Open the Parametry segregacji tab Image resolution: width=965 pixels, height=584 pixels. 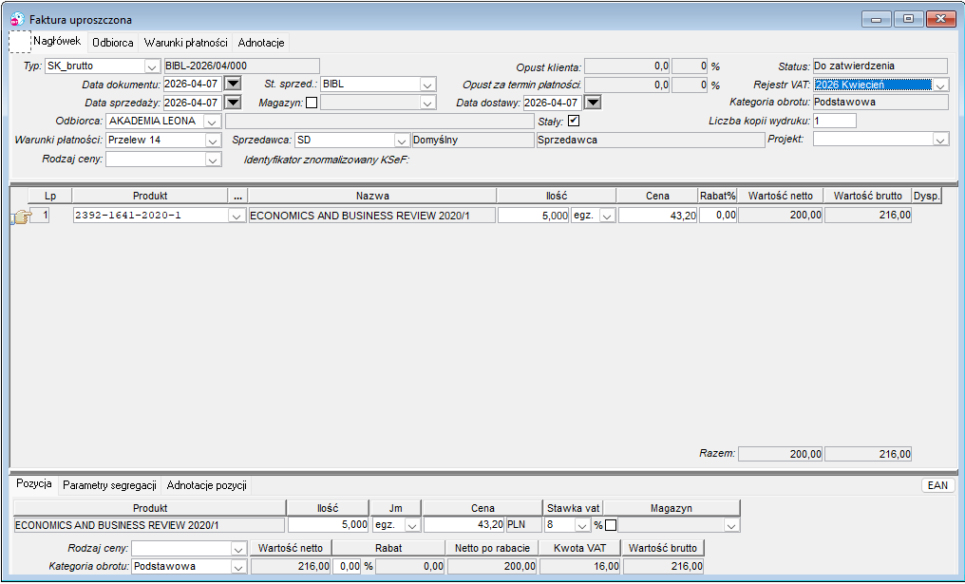[109, 485]
